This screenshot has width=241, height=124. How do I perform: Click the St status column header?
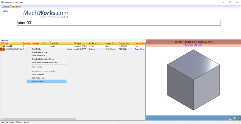(x=1, y=43)
